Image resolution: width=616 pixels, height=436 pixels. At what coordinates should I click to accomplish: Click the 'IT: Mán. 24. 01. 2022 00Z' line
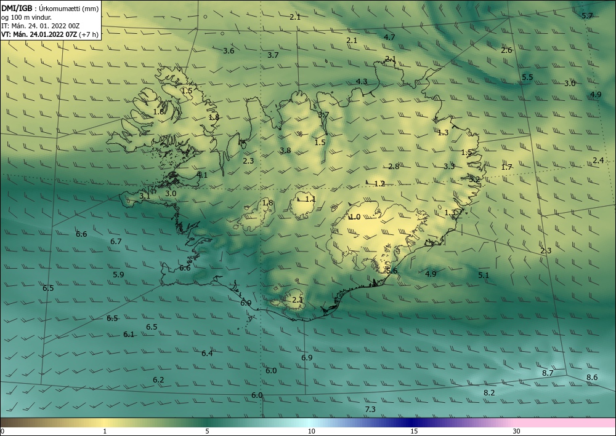click(x=41, y=26)
